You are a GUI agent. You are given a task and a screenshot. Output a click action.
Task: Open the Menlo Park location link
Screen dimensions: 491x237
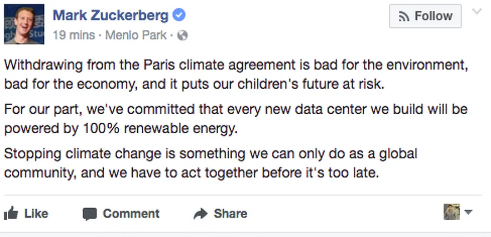point(136,35)
